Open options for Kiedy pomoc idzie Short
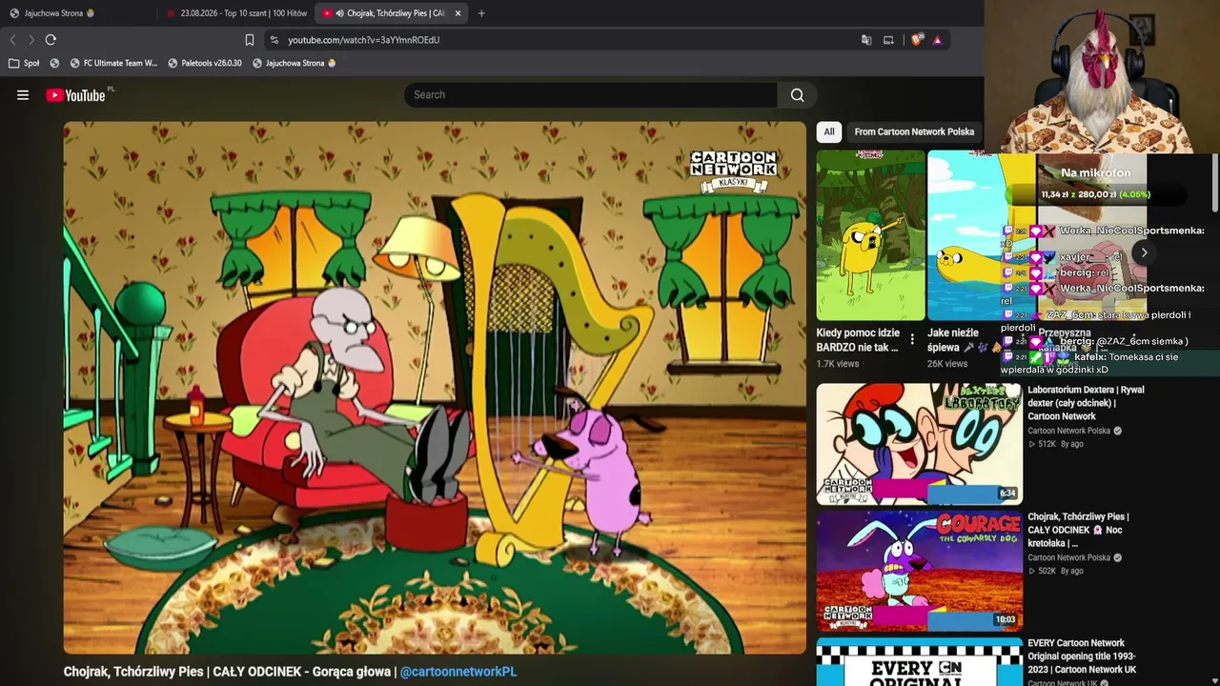The width and height of the screenshot is (1220, 686). [x=912, y=339]
